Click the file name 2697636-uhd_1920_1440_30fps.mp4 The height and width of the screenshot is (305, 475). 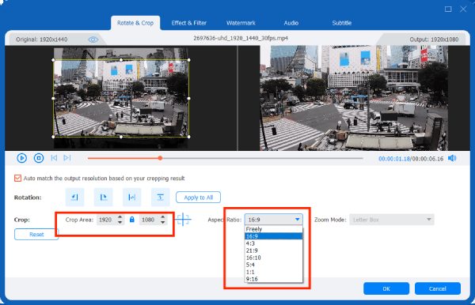coord(241,39)
